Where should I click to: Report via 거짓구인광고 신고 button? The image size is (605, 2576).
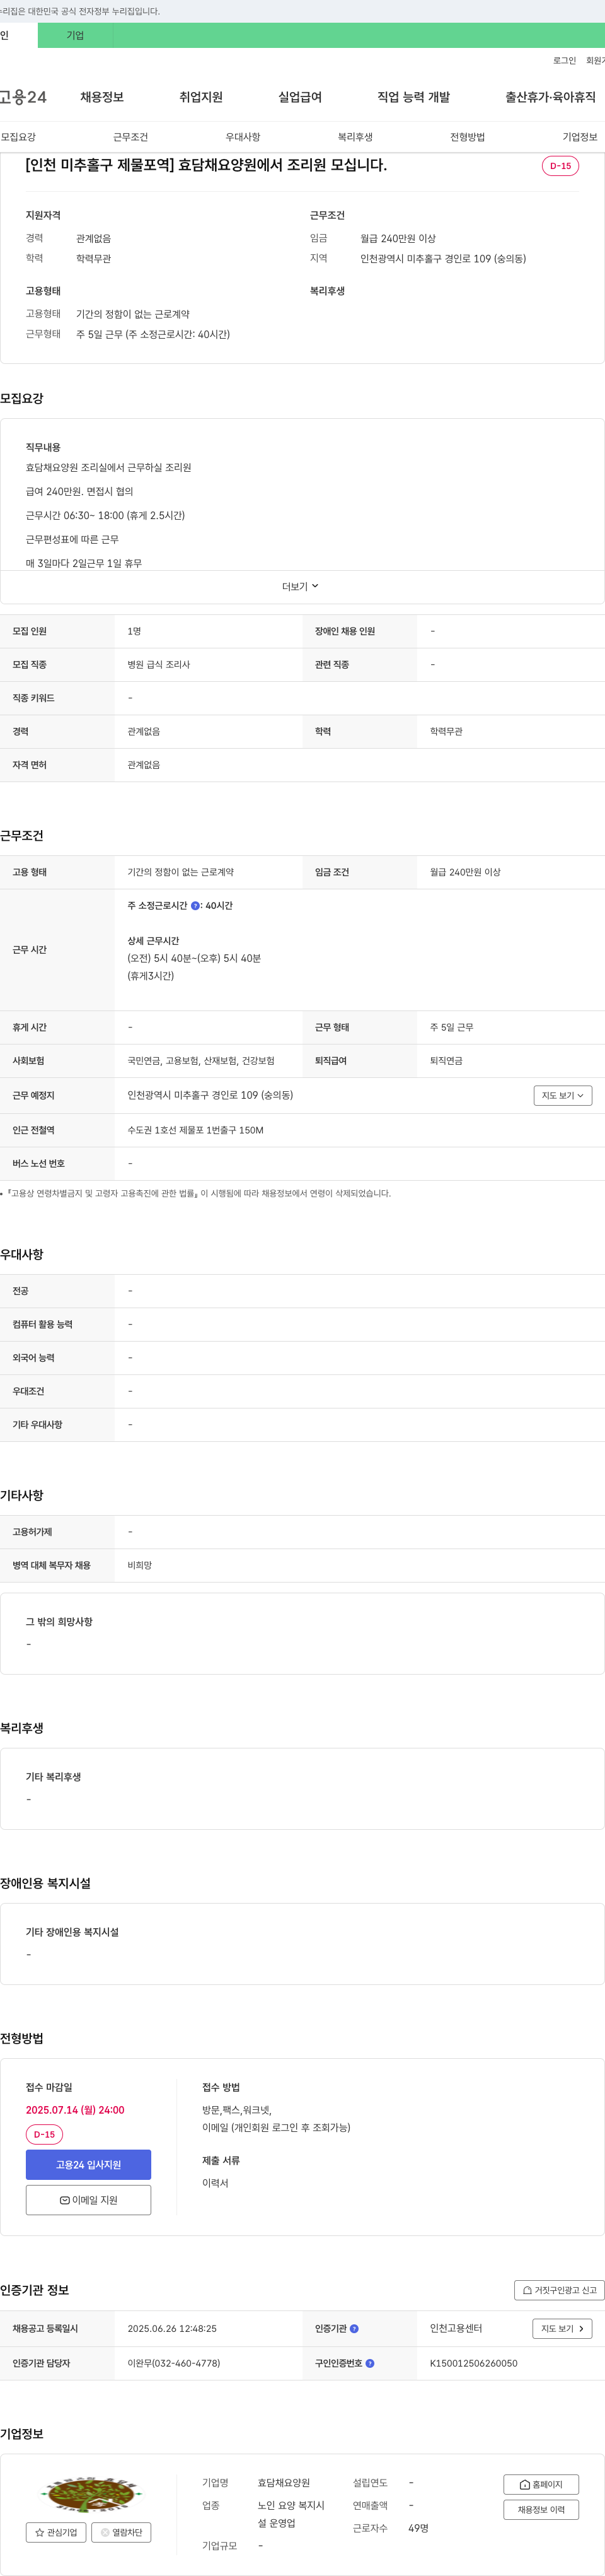coord(559,2290)
